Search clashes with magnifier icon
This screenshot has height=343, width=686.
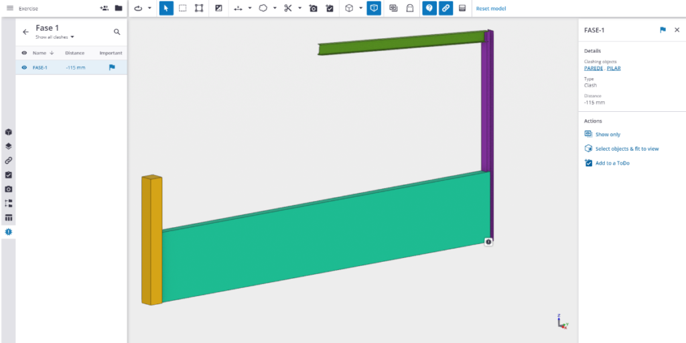point(117,31)
